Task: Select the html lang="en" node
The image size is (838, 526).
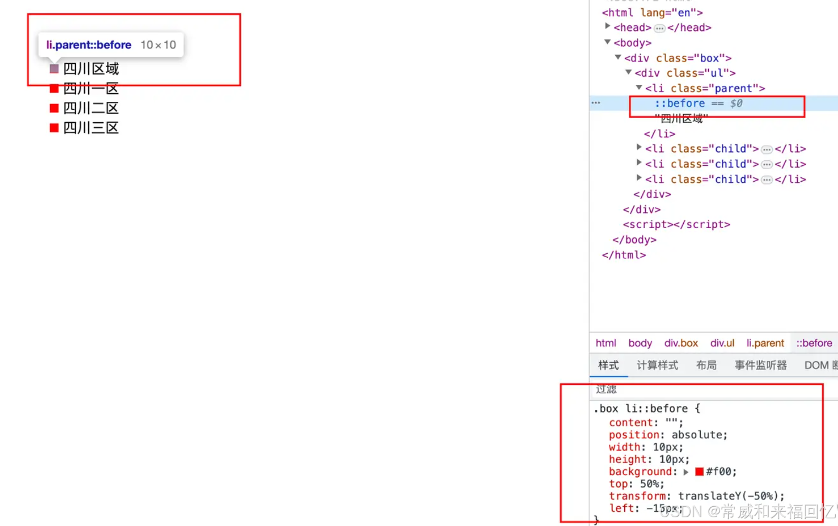Action: tap(652, 12)
